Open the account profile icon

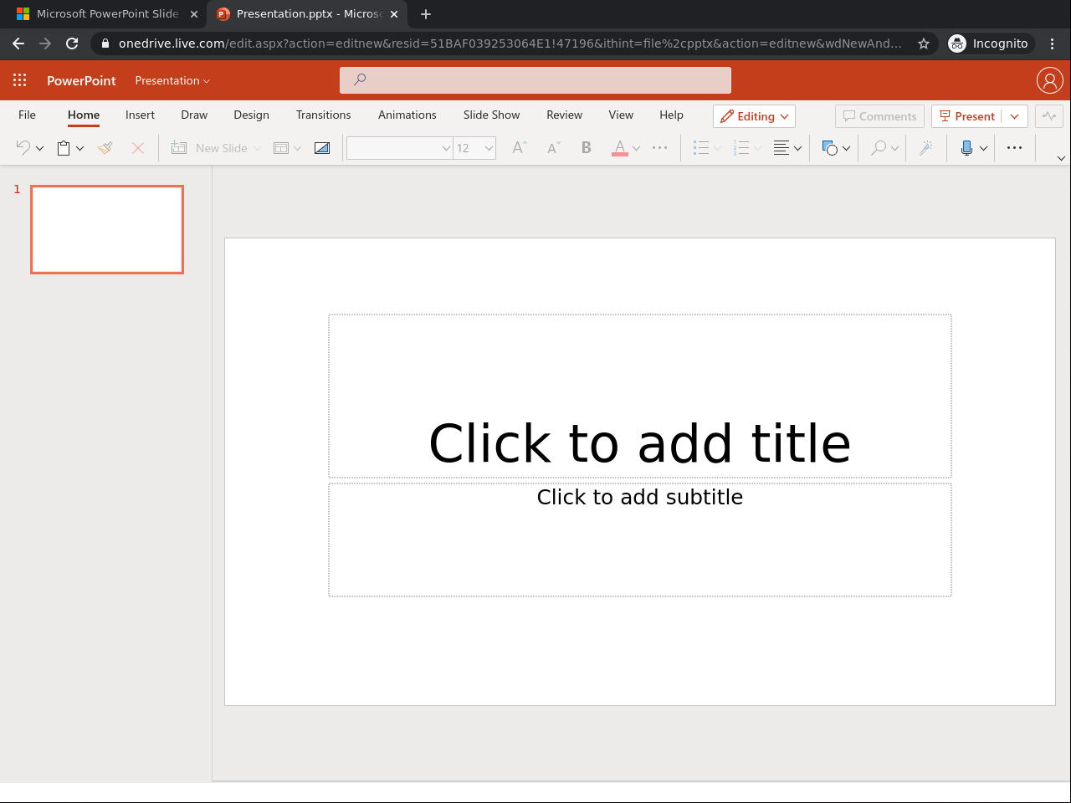pyautogui.click(x=1049, y=80)
